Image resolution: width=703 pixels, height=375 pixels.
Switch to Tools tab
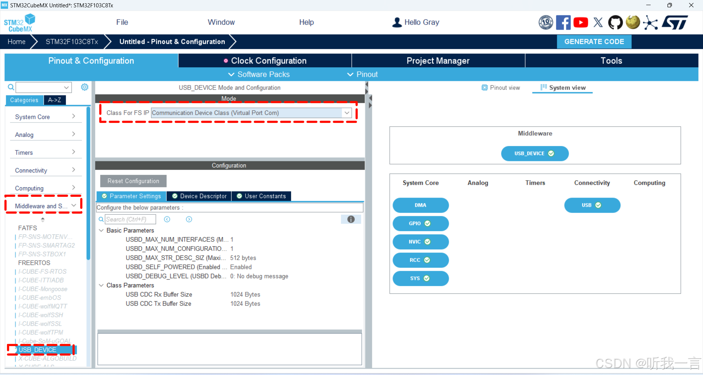pos(611,61)
